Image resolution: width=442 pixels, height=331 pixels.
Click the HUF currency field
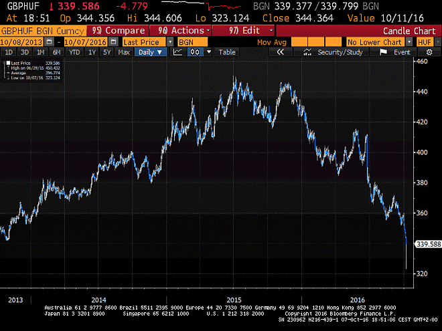coord(425,42)
